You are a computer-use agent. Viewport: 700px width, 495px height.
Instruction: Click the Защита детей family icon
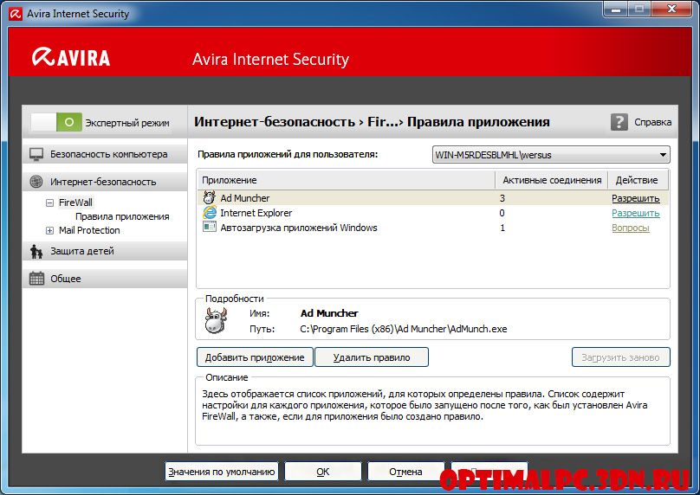click(36, 252)
